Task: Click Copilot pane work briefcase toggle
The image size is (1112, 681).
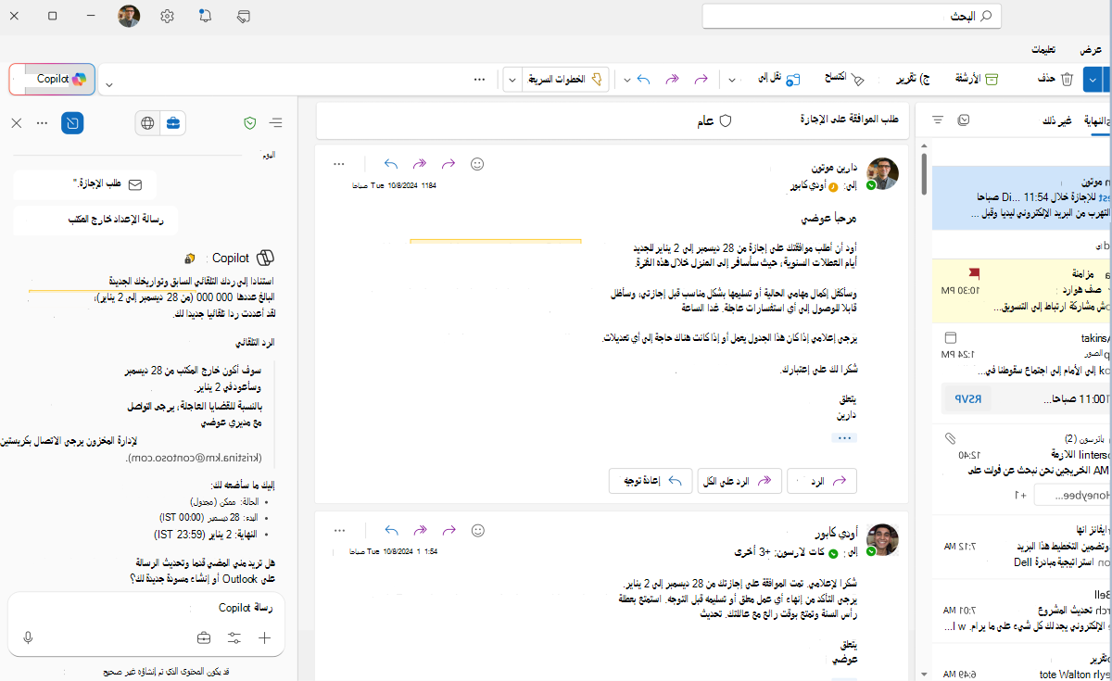Action: (172, 122)
